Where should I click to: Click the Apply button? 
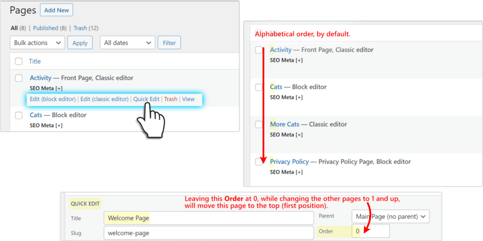(x=80, y=43)
